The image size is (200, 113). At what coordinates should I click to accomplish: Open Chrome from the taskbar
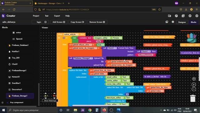tap(90, 110)
